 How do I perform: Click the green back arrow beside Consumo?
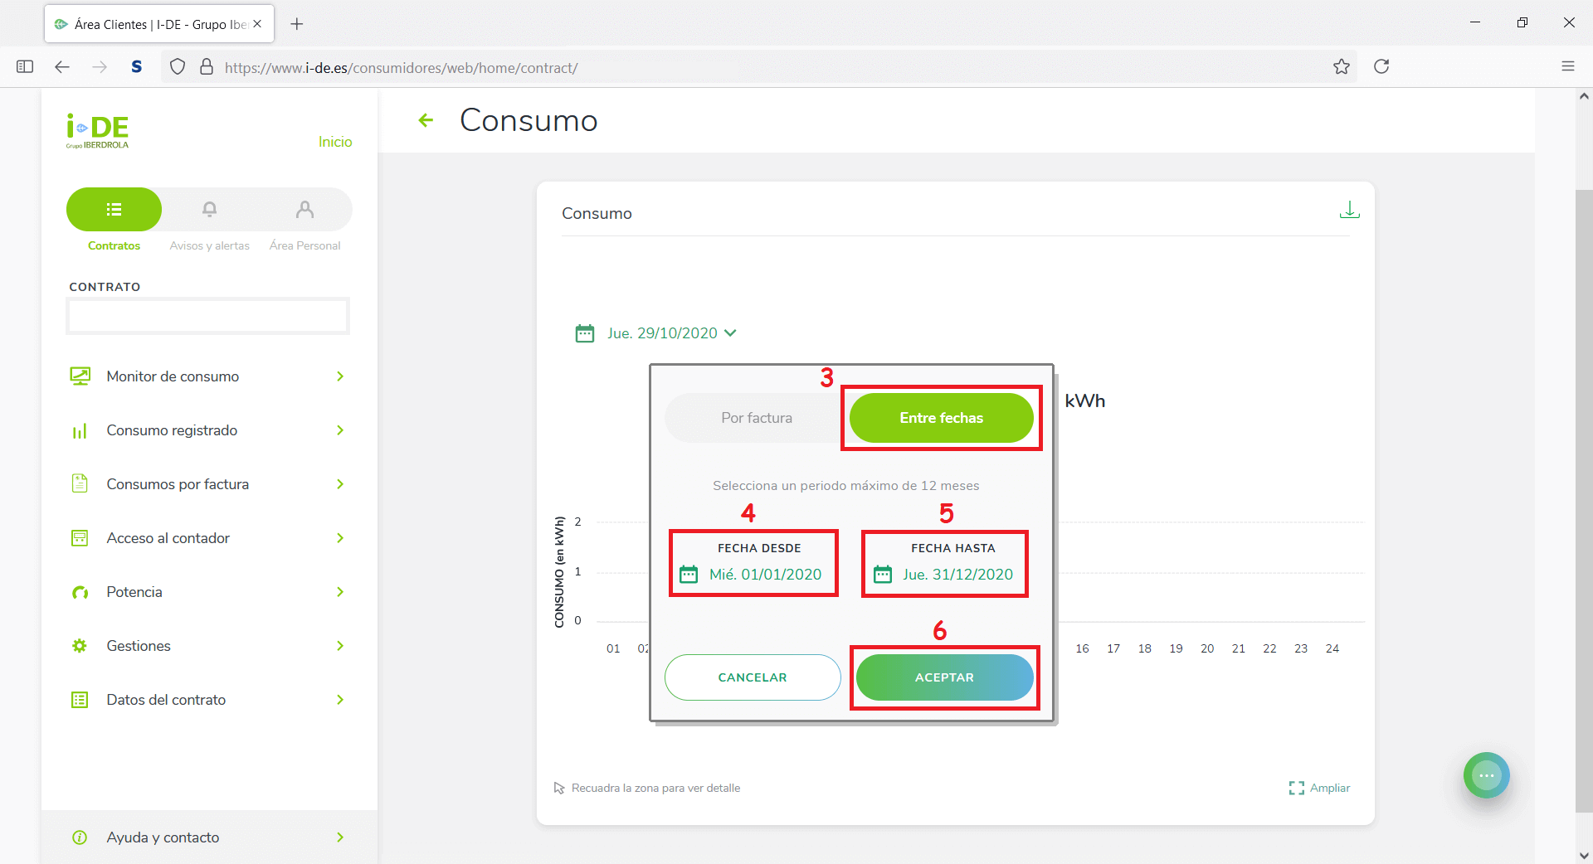coord(426,120)
